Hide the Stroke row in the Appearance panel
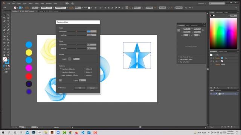Screen dimensions: 241x135 (211, 58)
